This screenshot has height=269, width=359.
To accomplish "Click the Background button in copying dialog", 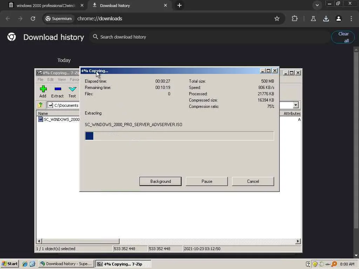I will point(161,181).
